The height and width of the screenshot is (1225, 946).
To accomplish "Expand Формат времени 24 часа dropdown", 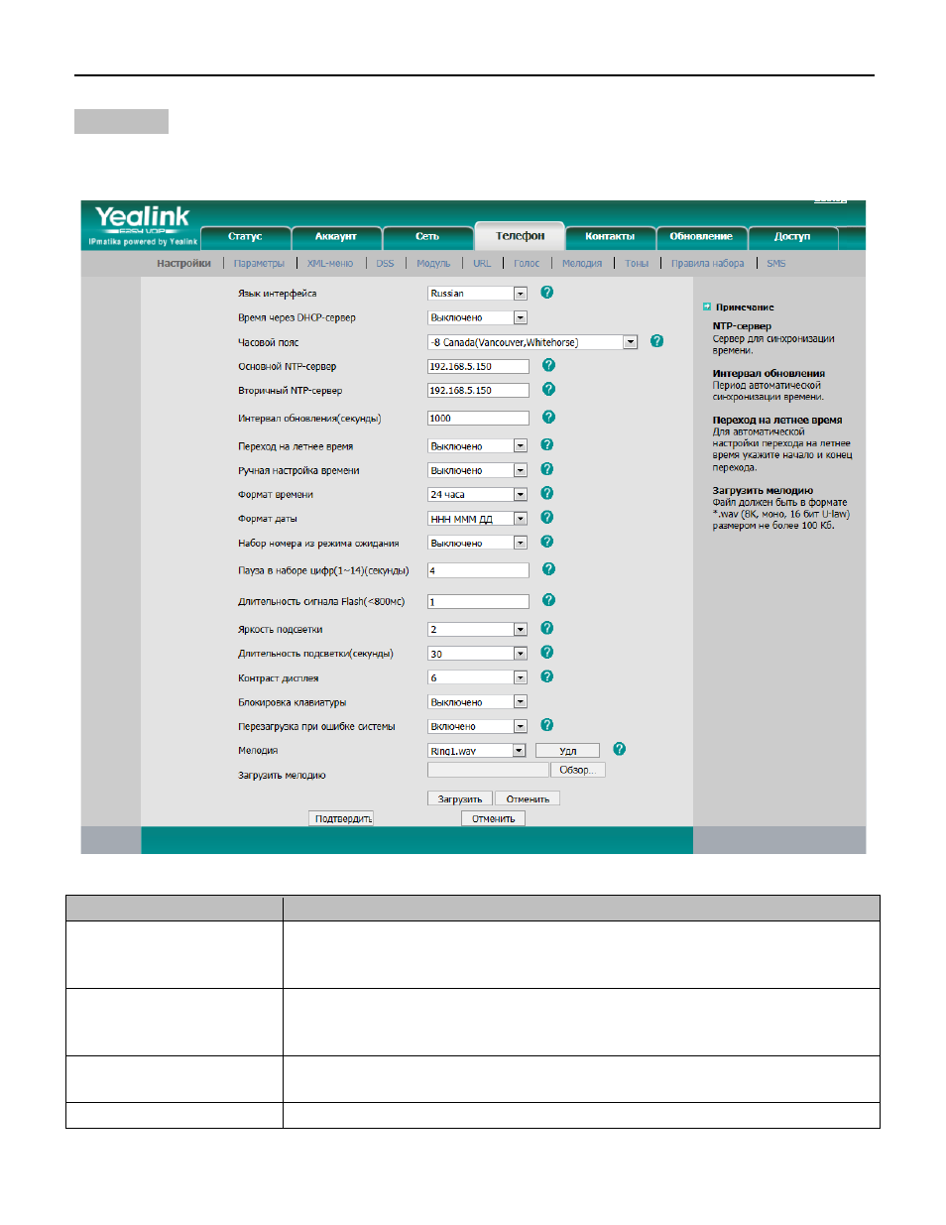I will (477, 494).
